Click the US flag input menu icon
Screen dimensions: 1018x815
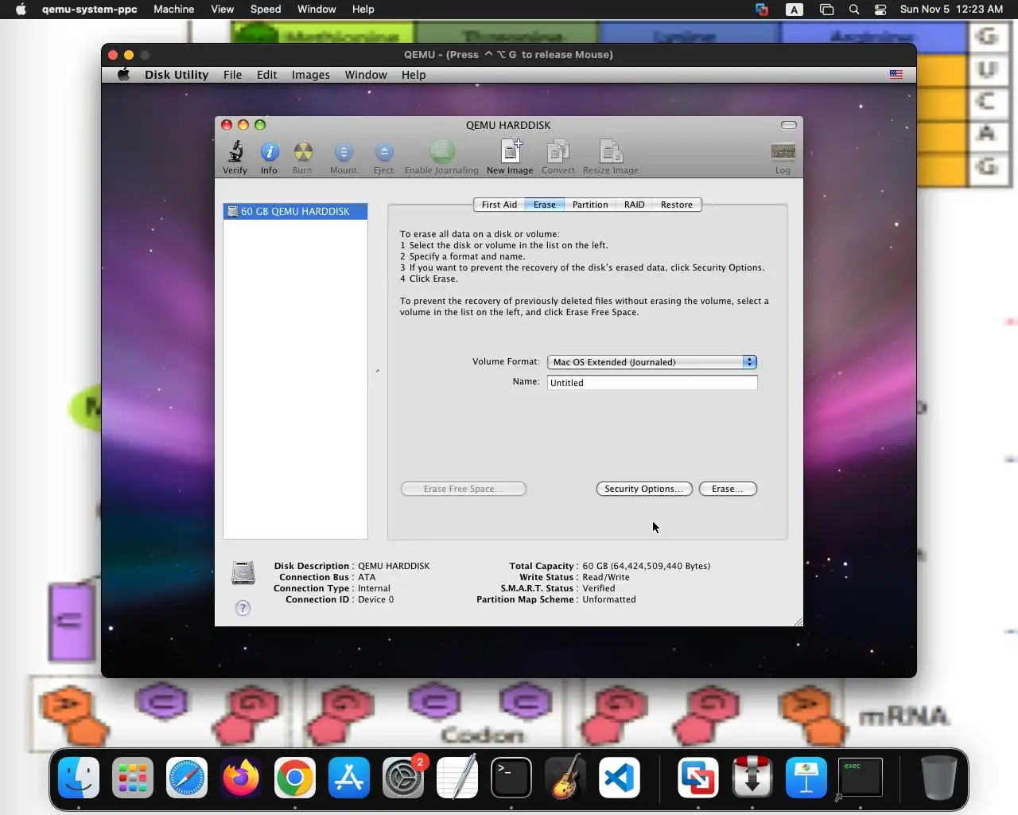coord(896,74)
